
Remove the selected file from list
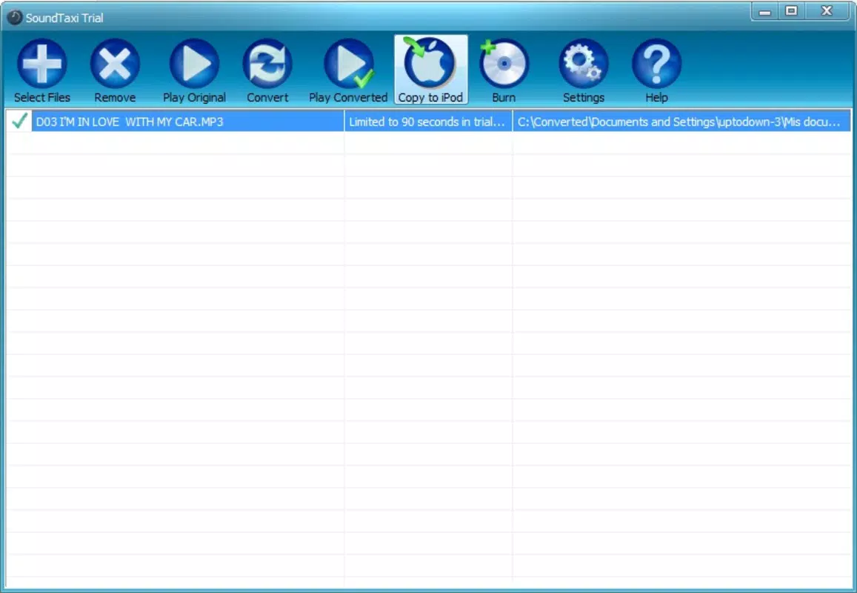[115, 70]
